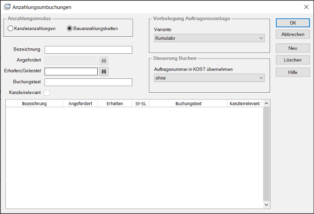Click the Kanzleirelevant column header

244,103
